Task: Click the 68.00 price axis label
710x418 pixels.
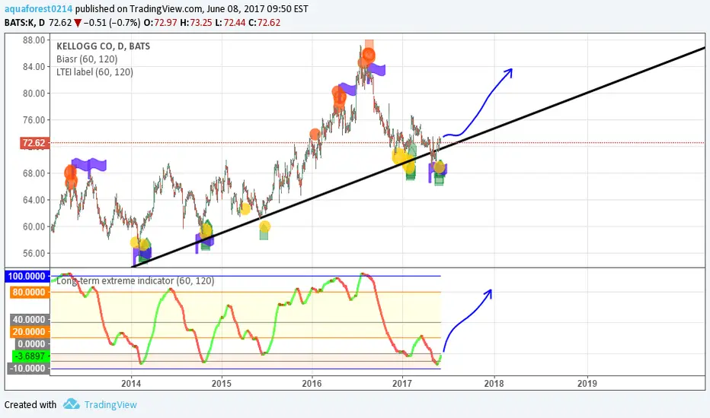Action: (34, 173)
